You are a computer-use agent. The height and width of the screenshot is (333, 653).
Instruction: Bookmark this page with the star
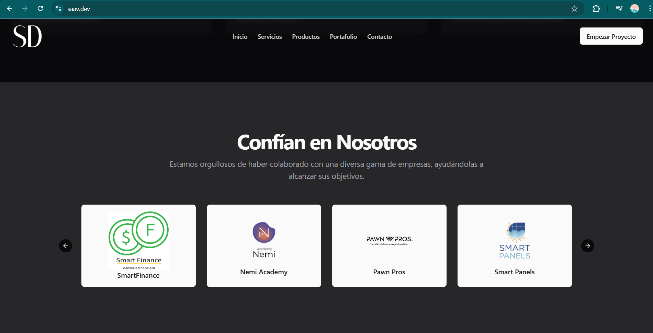click(x=574, y=9)
